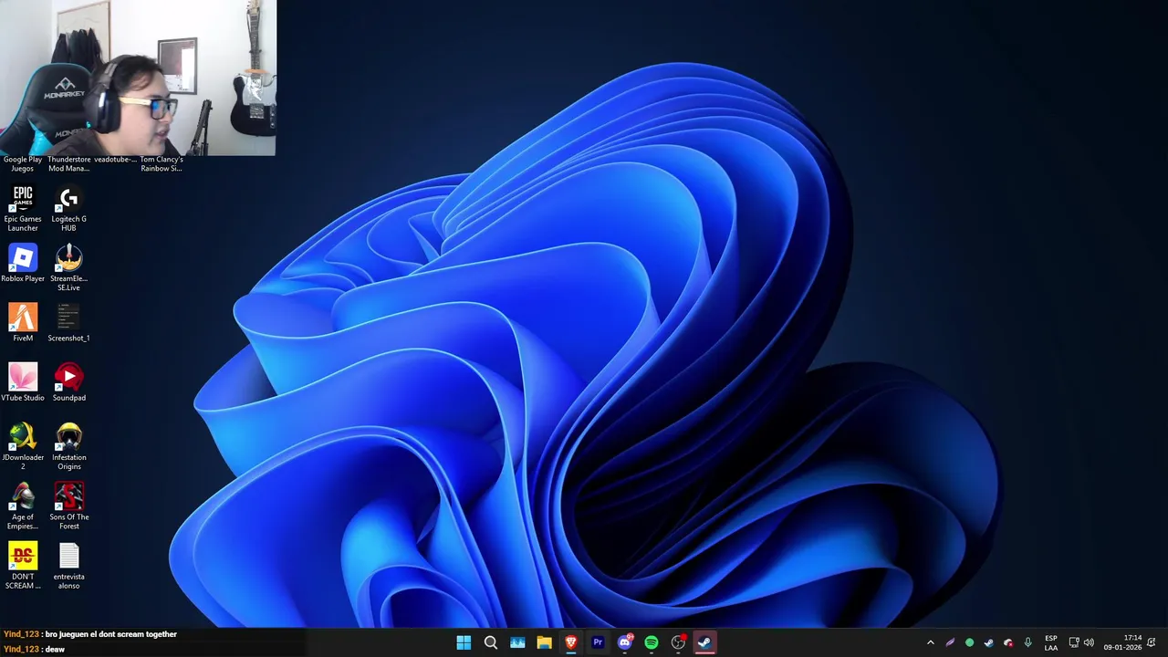Viewport: 1168px width, 657px height.
Task: Select the VTube Studio shortcut
Action: coord(23,382)
